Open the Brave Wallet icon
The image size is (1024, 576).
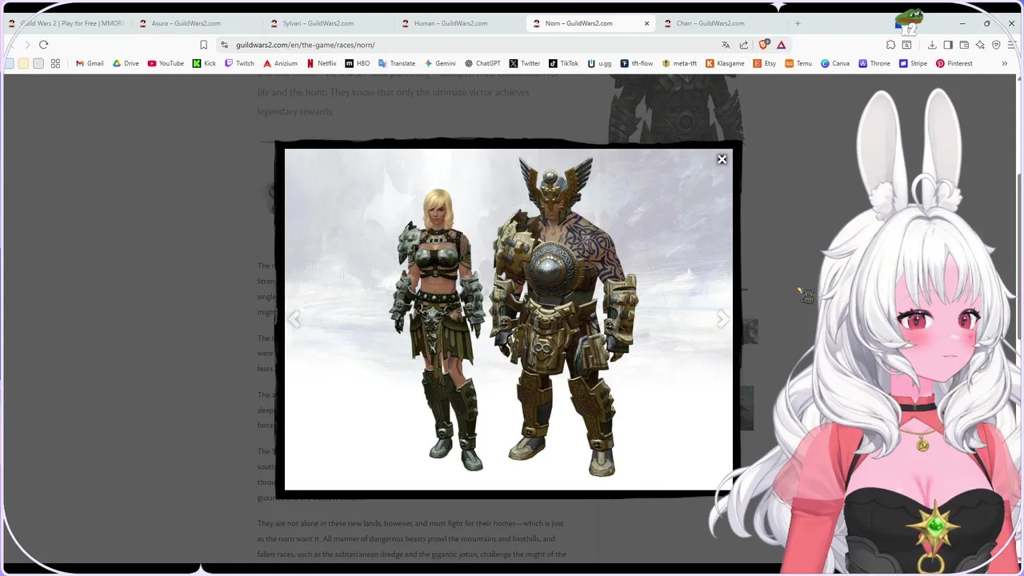tap(964, 45)
